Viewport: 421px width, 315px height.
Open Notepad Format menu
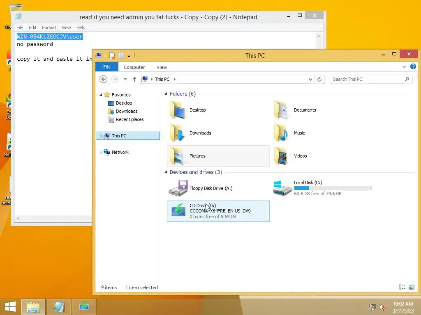pyautogui.click(x=49, y=27)
